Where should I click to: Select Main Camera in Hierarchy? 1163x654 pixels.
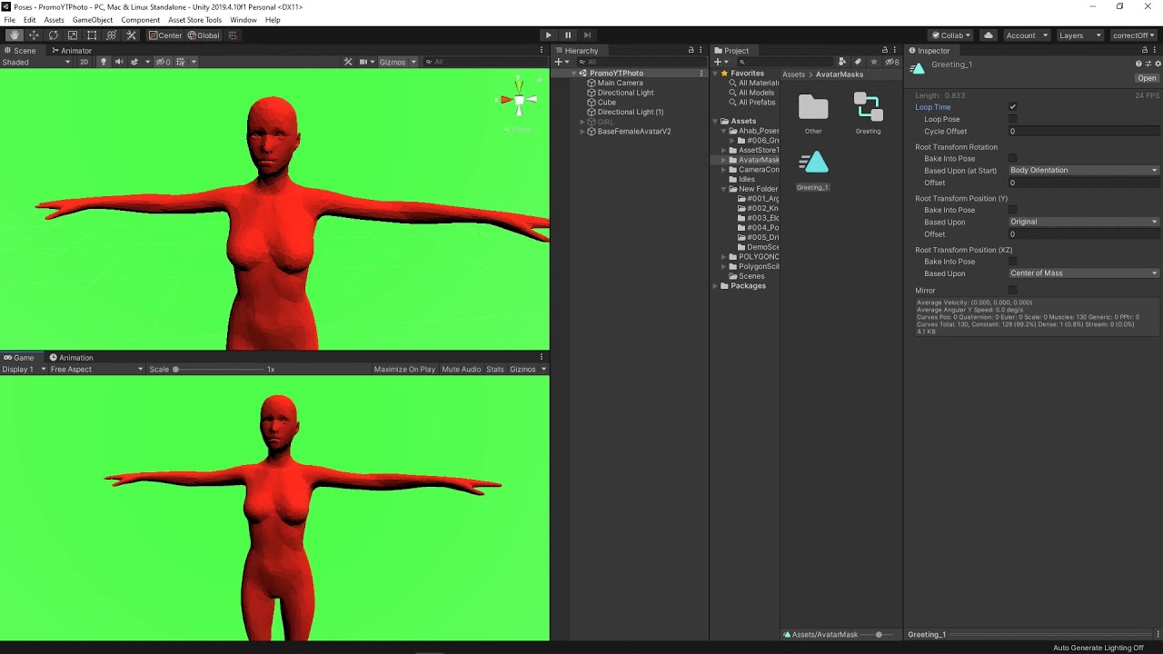tap(620, 83)
